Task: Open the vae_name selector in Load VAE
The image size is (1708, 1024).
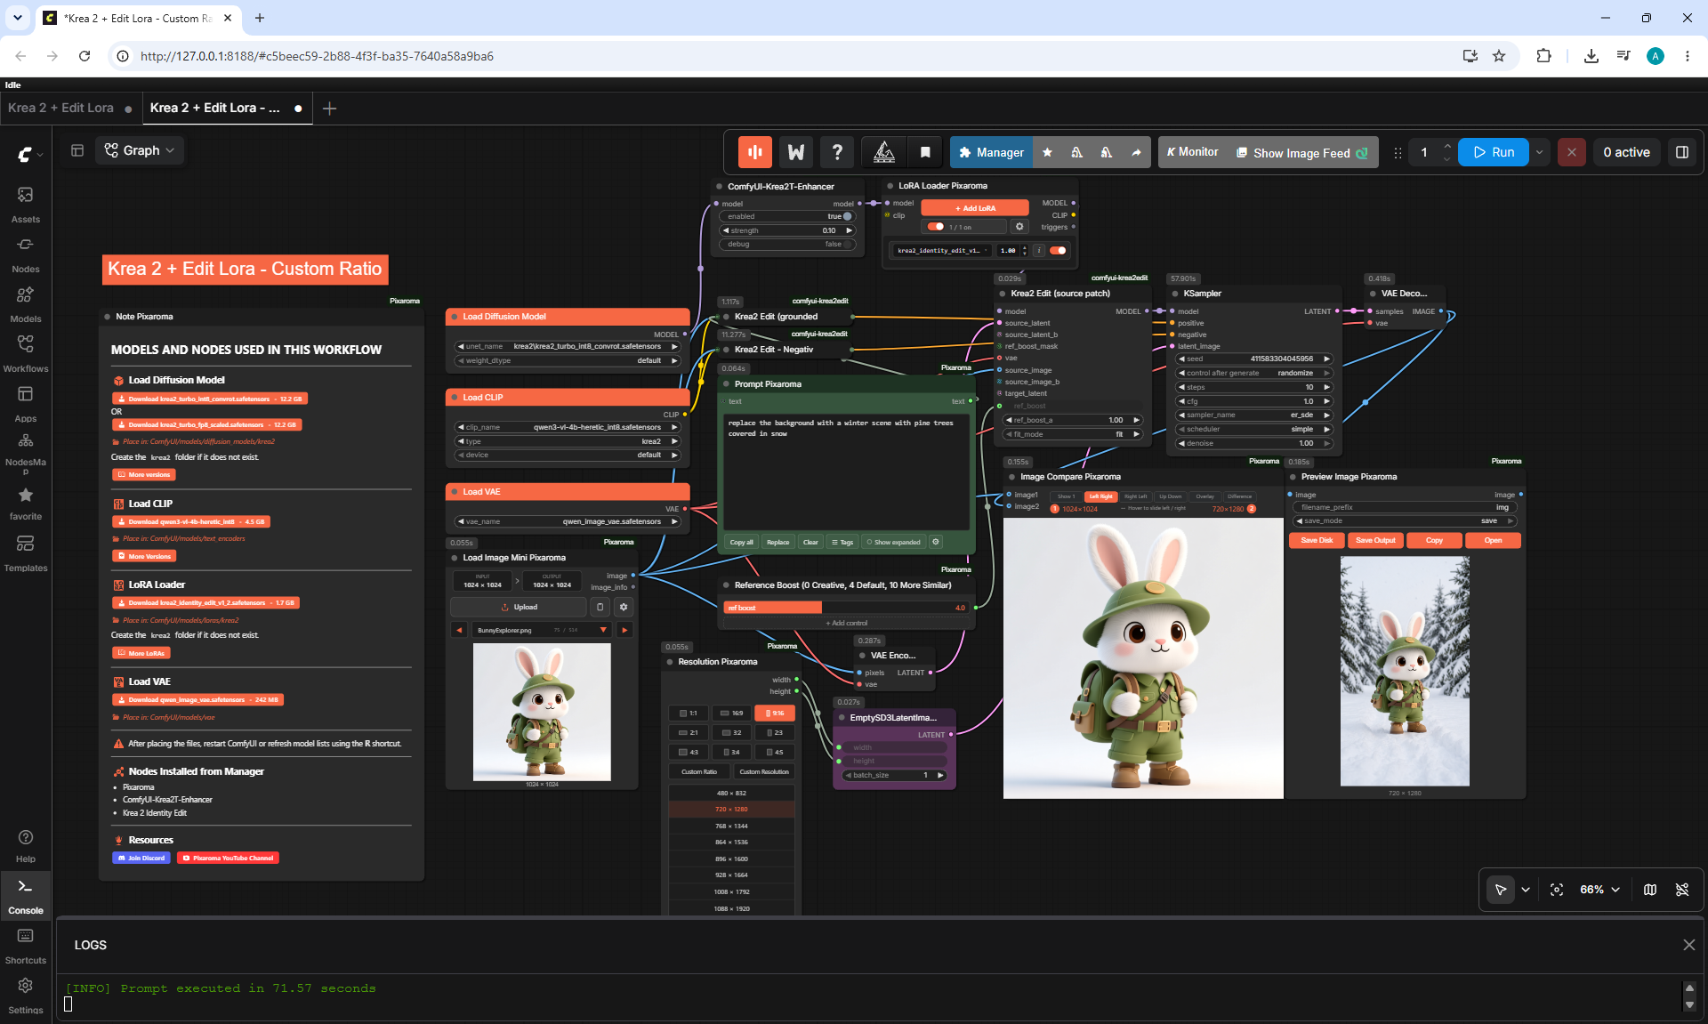Action: coord(567,521)
